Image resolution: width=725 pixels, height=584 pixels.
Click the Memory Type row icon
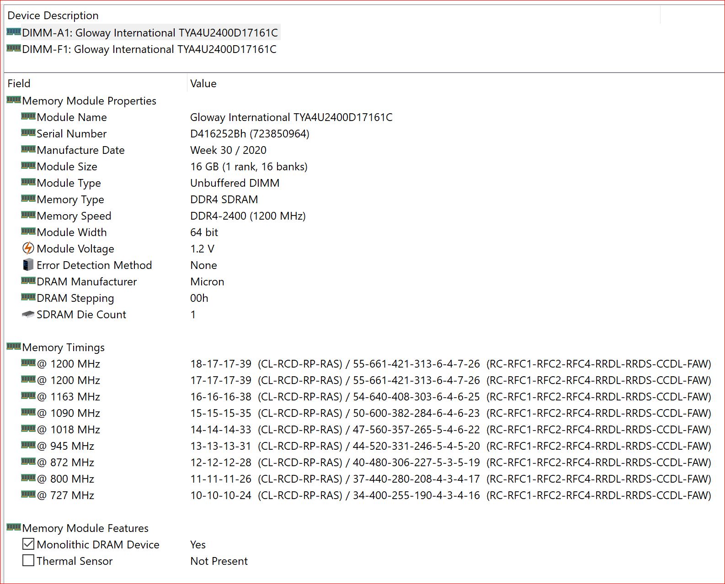pyautogui.click(x=28, y=199)
